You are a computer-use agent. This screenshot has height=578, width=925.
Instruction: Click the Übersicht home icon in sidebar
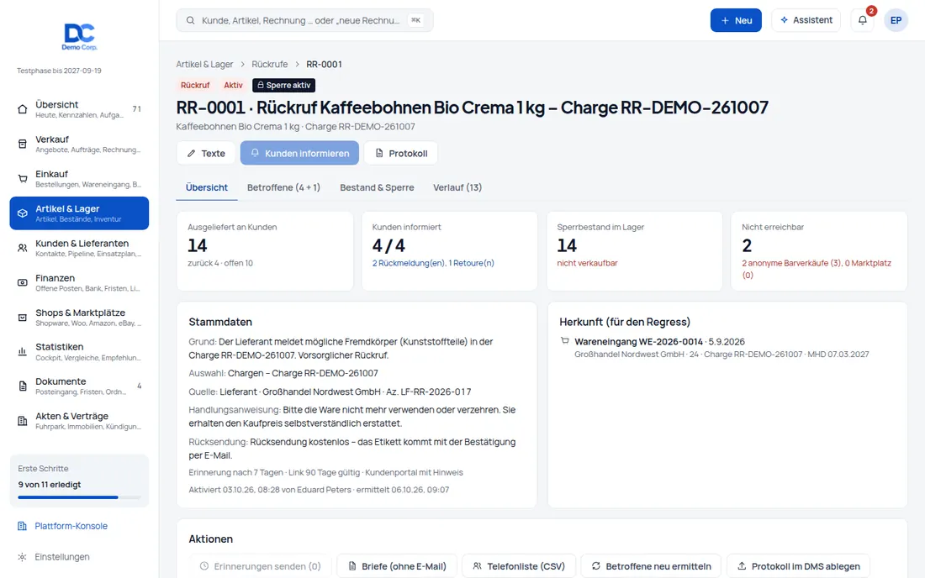pos(23,109)
